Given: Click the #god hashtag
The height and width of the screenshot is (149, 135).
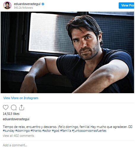Looking at the screenshot, I should point(55,131).
